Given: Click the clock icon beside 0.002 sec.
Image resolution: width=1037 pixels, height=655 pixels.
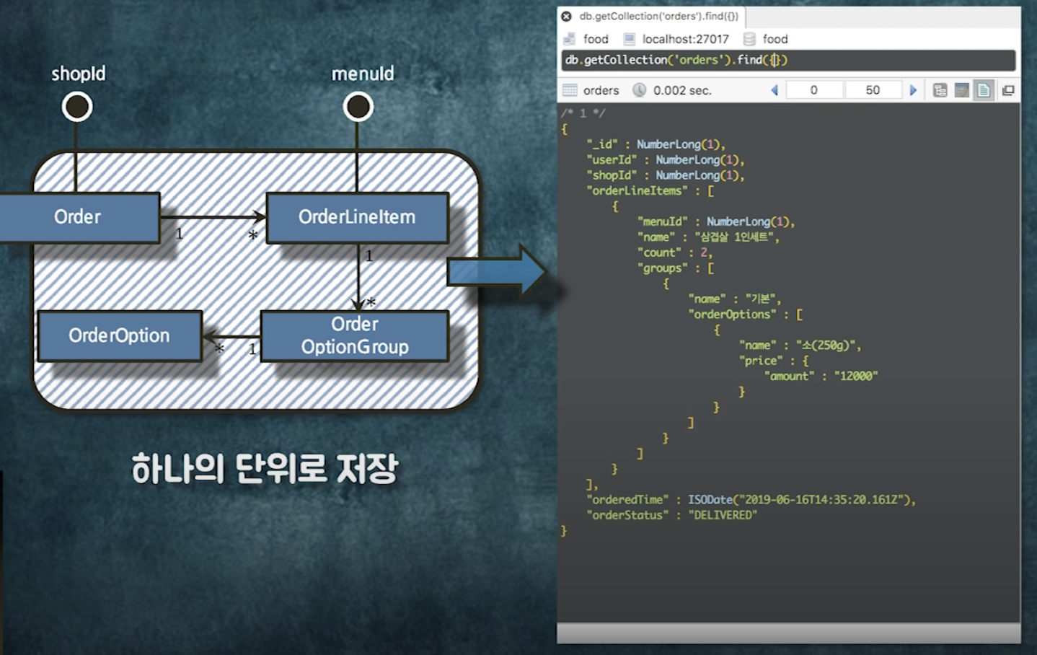Looking at the screenshot, I should [640, 90].
